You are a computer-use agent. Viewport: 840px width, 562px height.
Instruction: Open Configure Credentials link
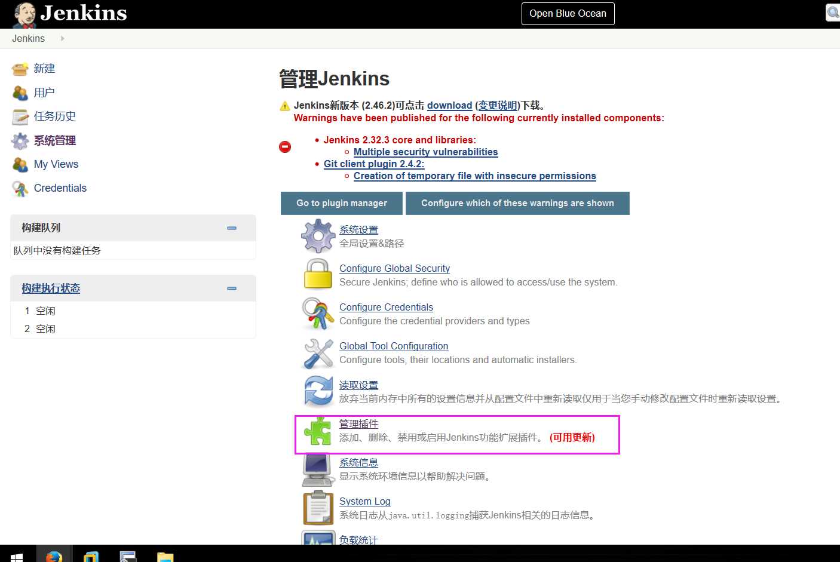click(386, 308)
